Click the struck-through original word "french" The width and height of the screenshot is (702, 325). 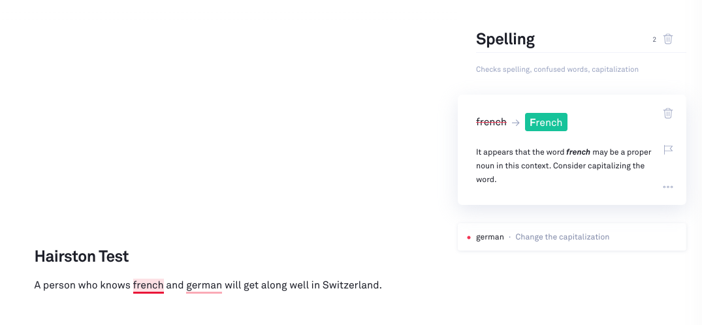coord(491,123)
